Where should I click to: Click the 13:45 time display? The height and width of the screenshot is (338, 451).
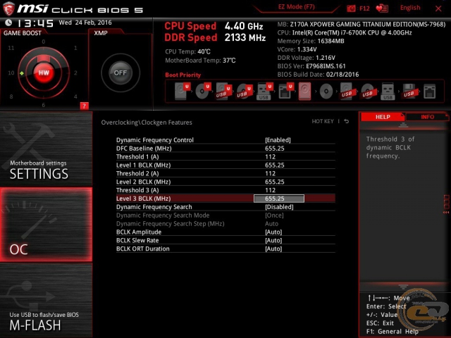(x=35, y=23)
